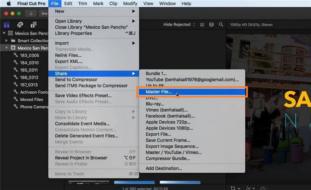Click the keyword editor key icon

pos(44,14)
